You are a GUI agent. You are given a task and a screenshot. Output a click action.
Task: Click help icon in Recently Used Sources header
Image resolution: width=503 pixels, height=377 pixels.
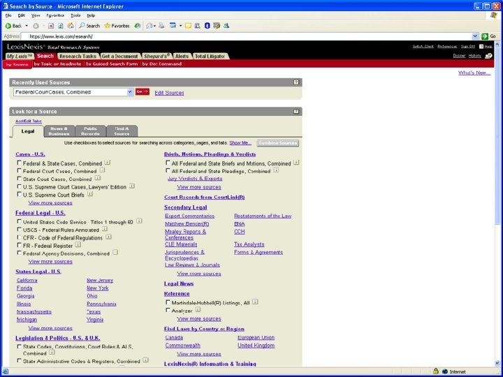tap(296, 82)
